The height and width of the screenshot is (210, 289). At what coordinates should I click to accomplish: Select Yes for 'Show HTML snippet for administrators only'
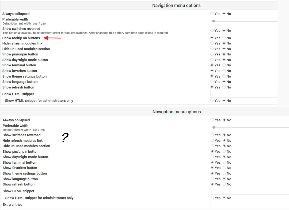212,100
